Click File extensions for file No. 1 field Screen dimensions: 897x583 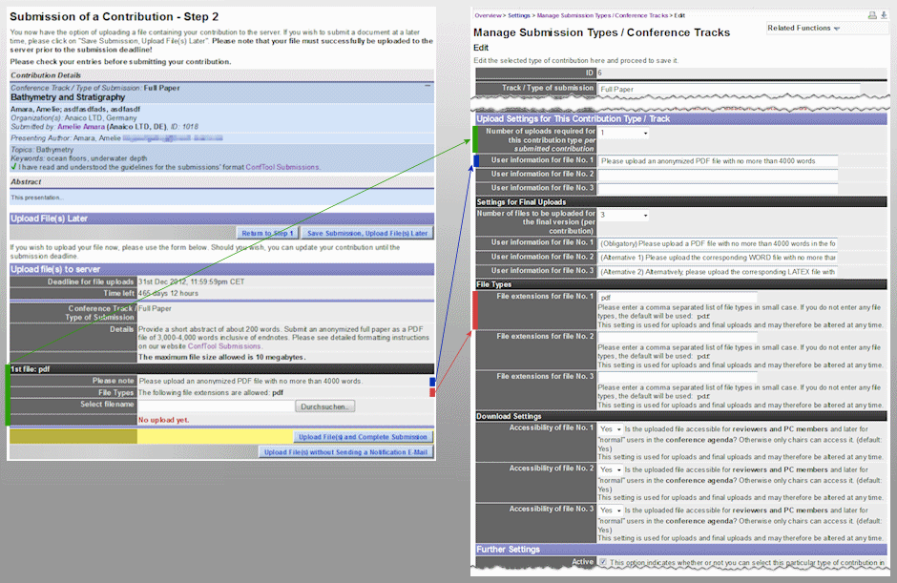pos(678,298)
